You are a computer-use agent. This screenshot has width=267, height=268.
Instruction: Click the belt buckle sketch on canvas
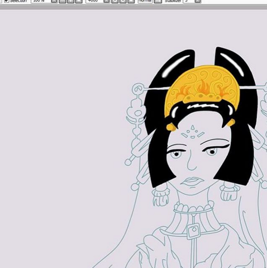pyautogui.click(x=194, y=231)
